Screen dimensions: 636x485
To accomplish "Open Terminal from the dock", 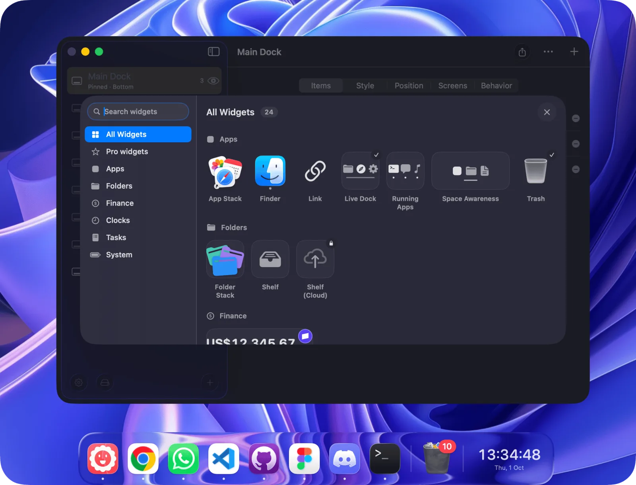I will pos(385,459).
